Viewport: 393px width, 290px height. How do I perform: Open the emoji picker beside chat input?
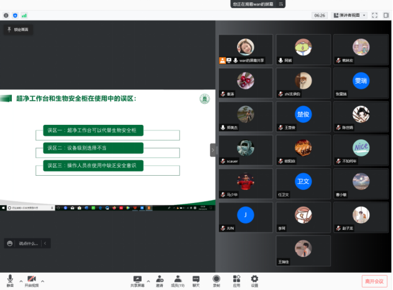click(10, 243)
